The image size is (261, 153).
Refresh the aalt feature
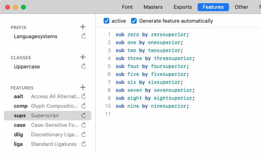[x=83, y=96]
